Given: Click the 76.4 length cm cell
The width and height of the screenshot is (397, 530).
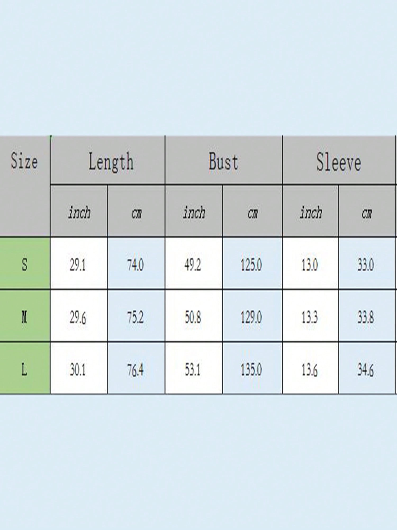Looking at the screenshot, I should 136,369.
